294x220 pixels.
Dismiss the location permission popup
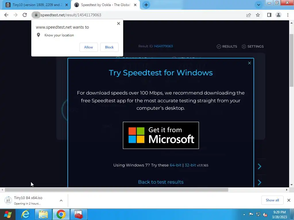(119, 23)
